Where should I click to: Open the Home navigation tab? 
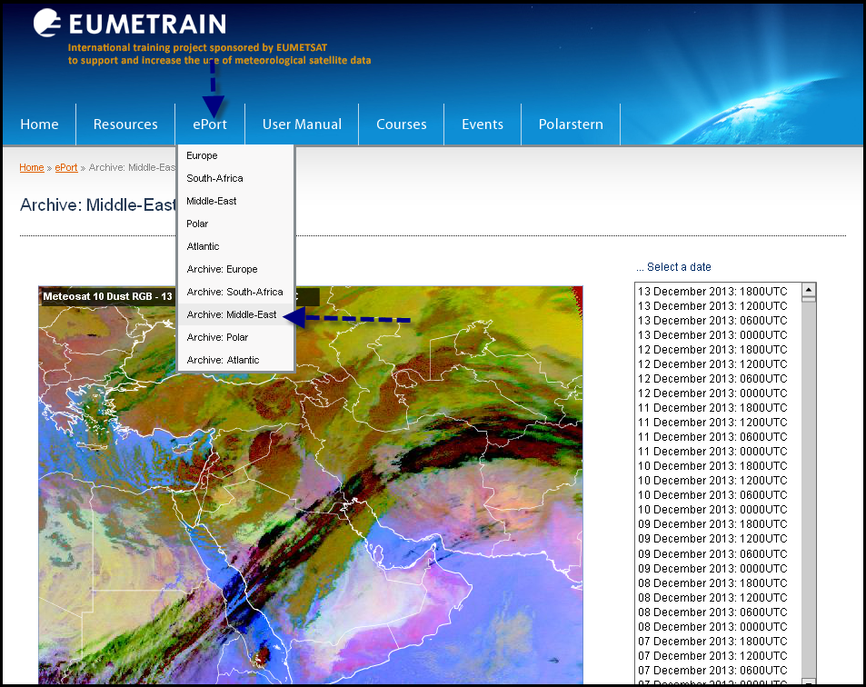click(x=39, y=124)
